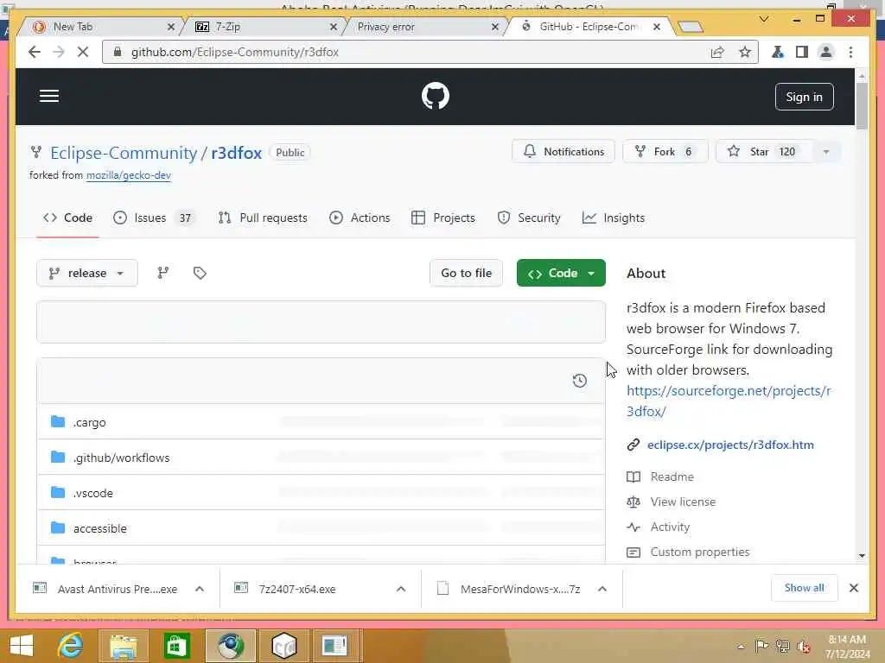Expand the Star lists dropdown arrow
Image resolution: width=885 pixels, height=663 pixels.
(826, 152)
